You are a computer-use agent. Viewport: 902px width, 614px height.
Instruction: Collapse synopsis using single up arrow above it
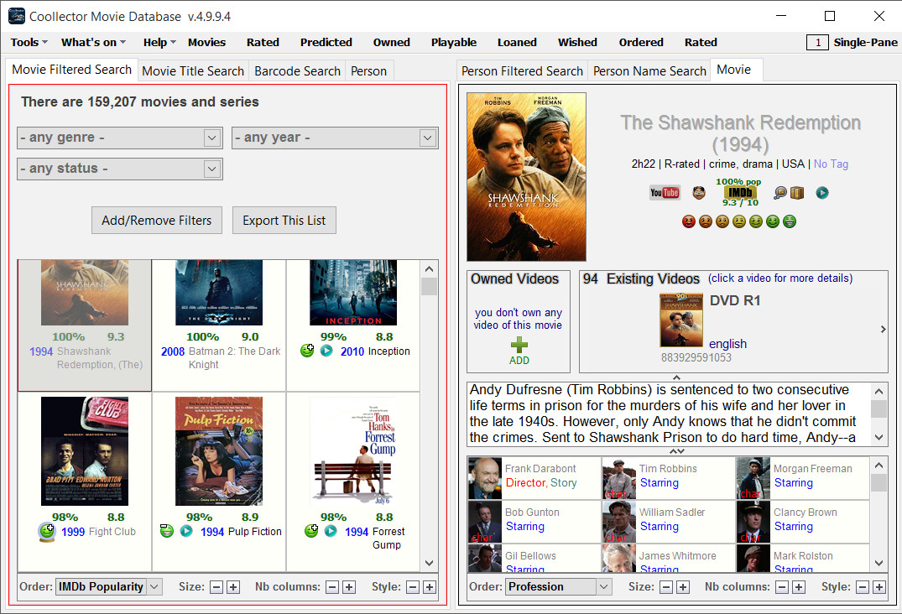pos(676,377)
